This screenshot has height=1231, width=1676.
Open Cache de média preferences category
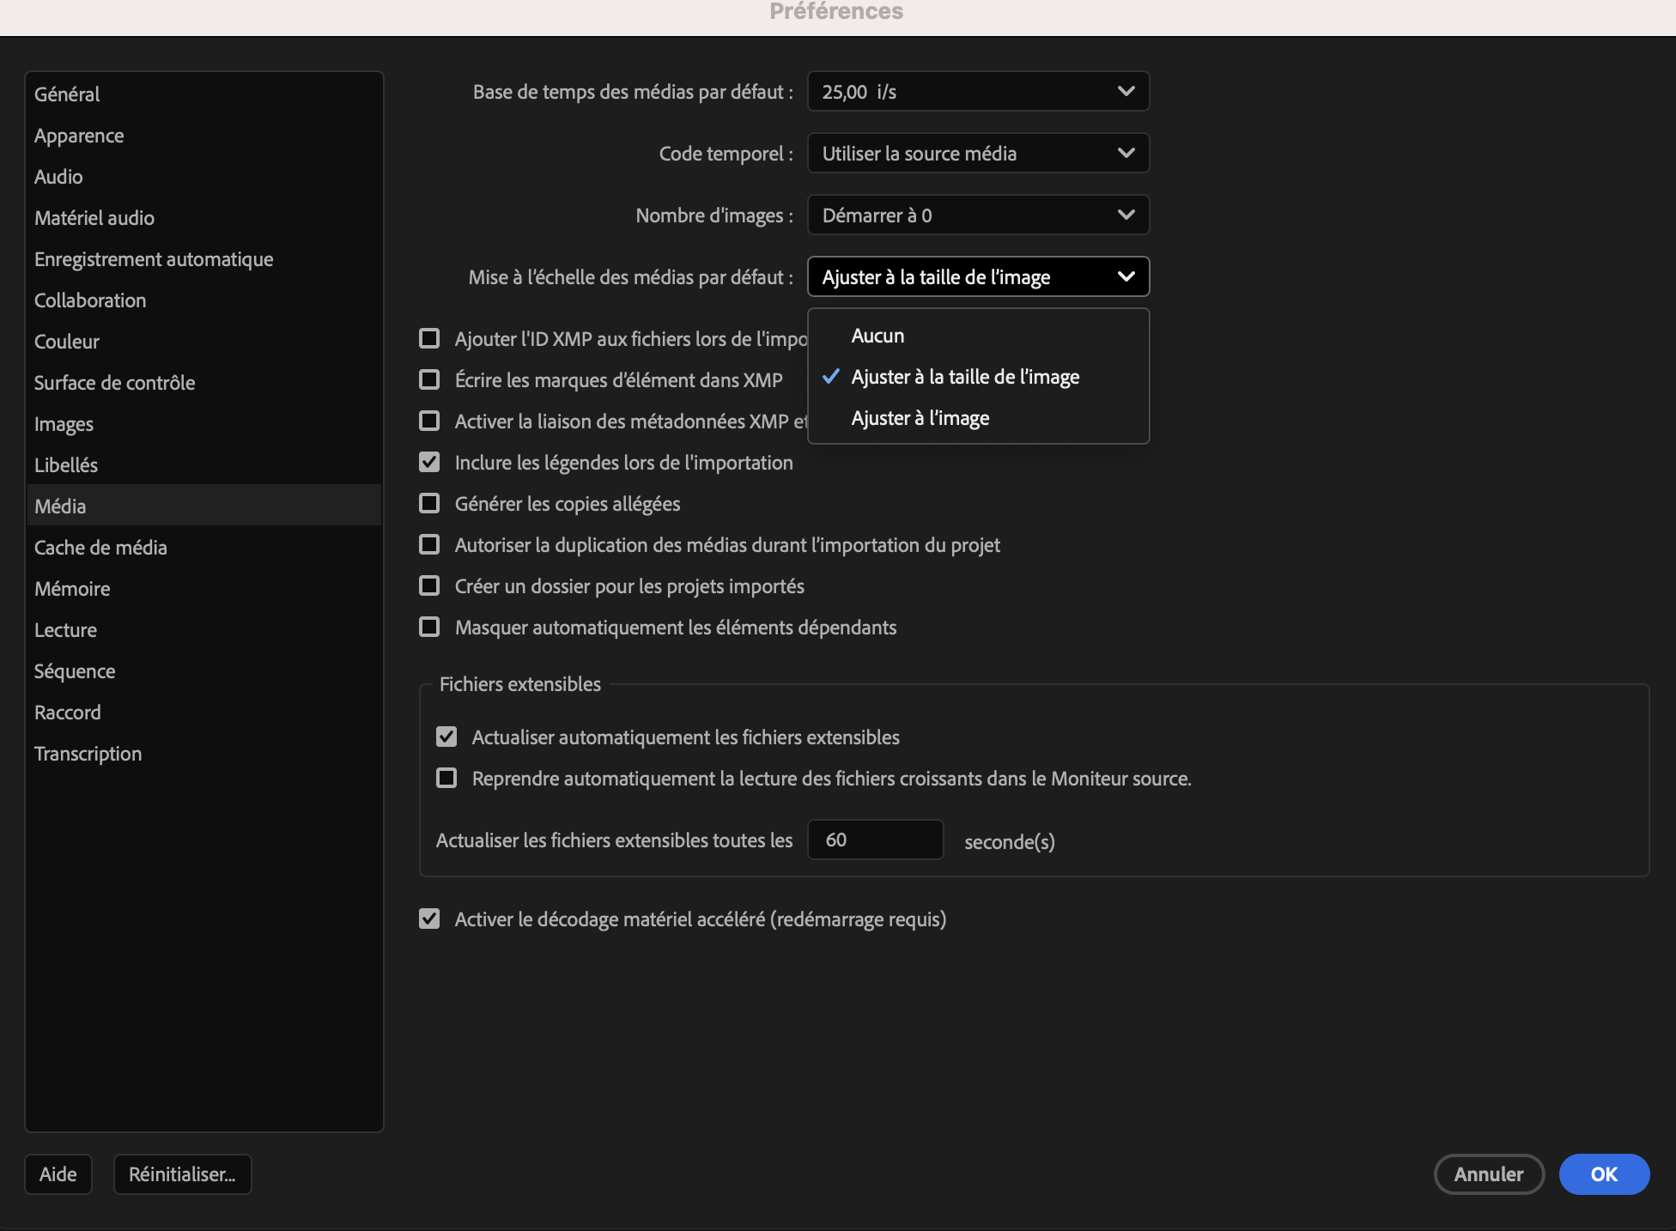pos(100,548)
